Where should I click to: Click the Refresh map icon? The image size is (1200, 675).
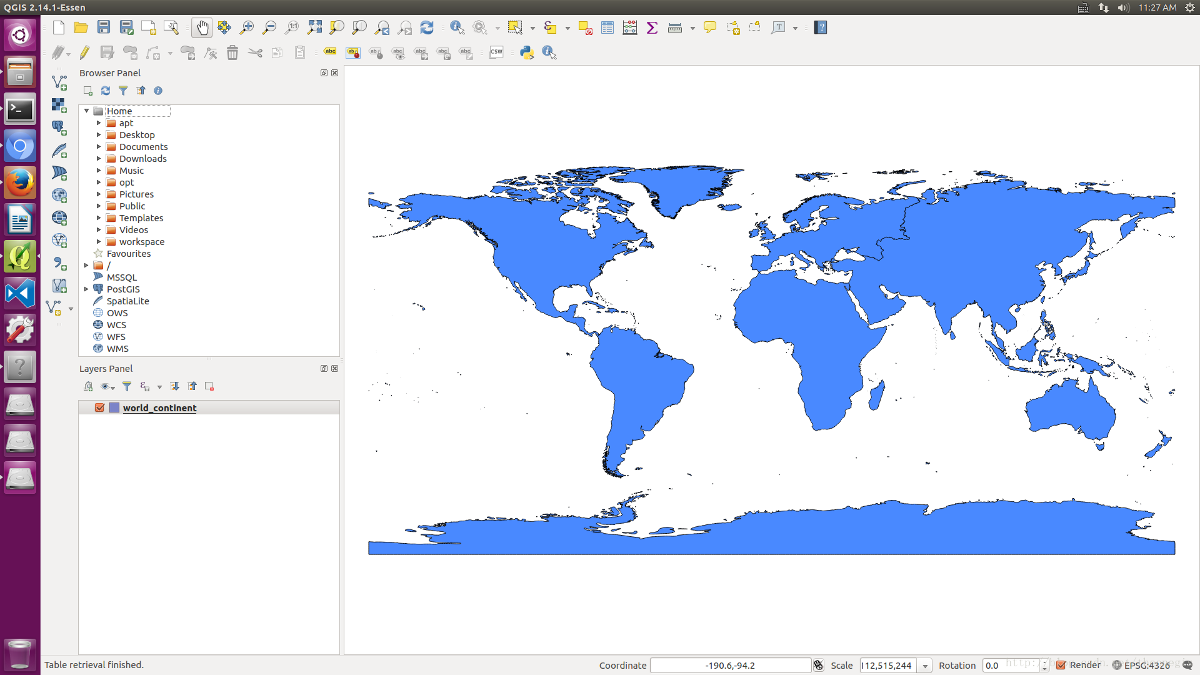coord(427,27)
